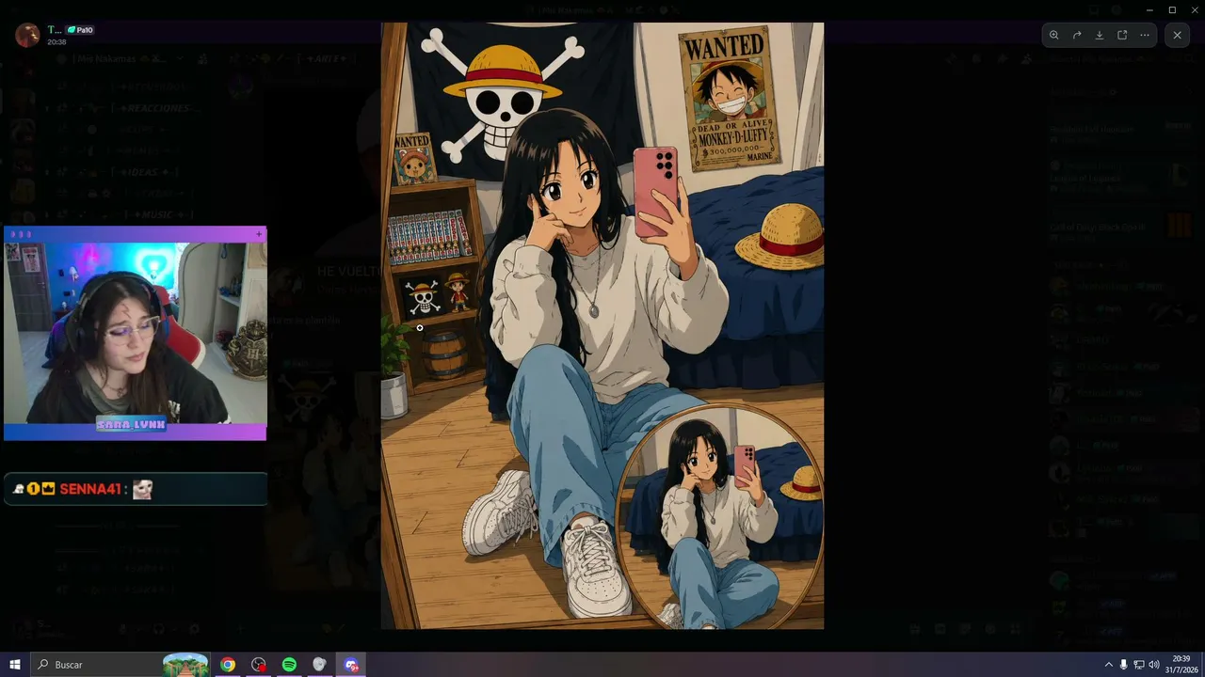This screenshot has width=1205, height=677.
Task: Forward the image using the arrow icon
Action: pyautogui.click(x=1077, y=35)
